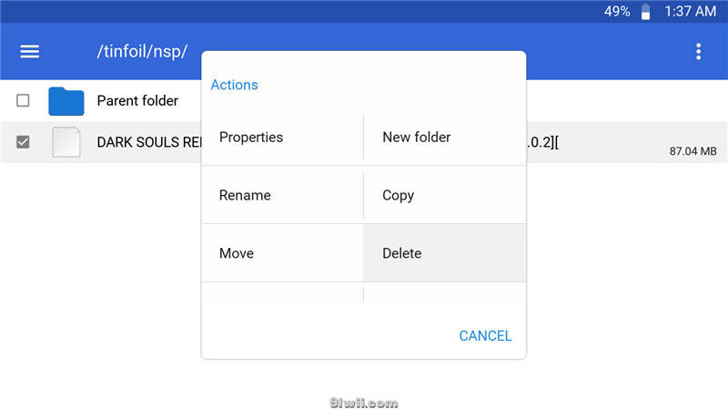Screen dimensions: 728x410
Task: Open the Parent folder entry
Action: coord(137,101)
